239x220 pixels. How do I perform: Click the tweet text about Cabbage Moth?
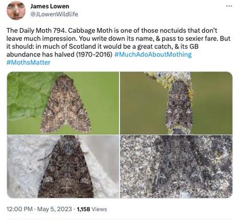pyautogui.click(x=118, y=47)
